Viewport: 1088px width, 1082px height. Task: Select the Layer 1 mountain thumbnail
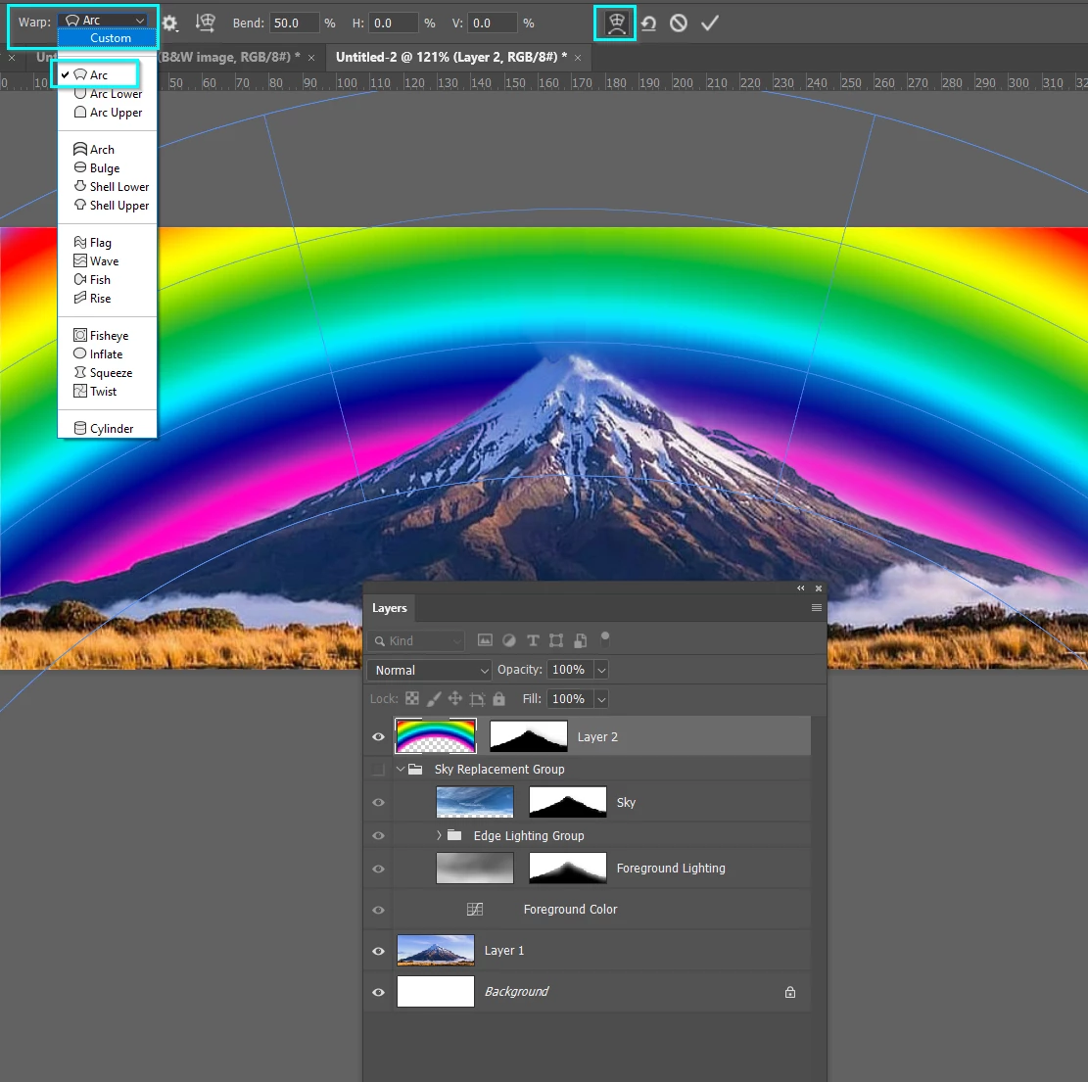pos(436,950)
